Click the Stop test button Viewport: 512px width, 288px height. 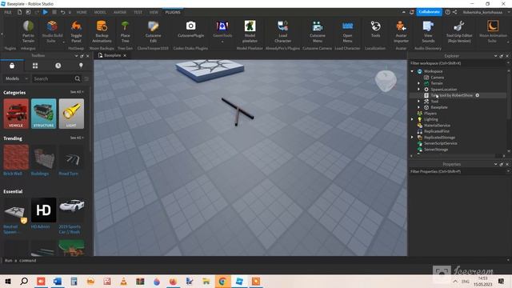(x=54, y=12)
